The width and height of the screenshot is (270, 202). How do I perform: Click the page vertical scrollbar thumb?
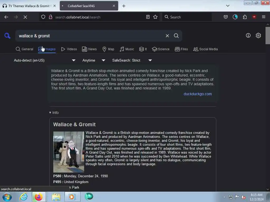pyautogui.click(x=268, y=36)
